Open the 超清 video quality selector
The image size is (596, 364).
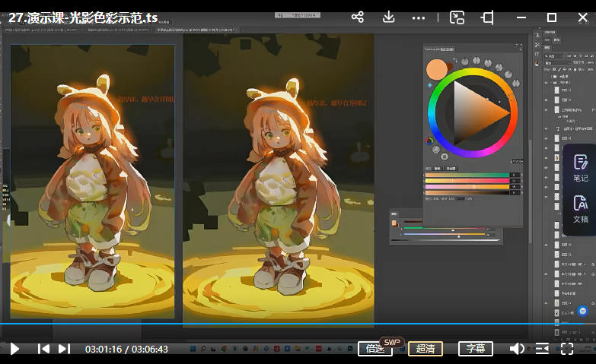click(425, 349)
